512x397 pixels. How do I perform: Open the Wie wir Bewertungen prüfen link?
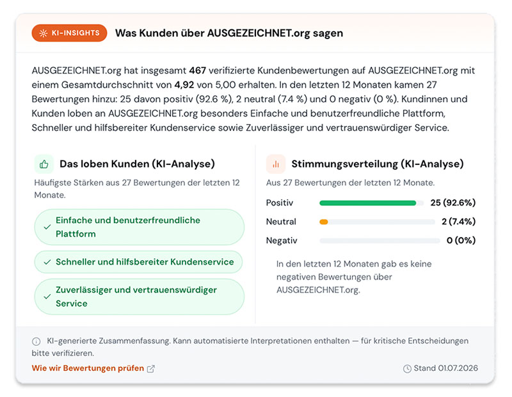[x=88, y=368]
